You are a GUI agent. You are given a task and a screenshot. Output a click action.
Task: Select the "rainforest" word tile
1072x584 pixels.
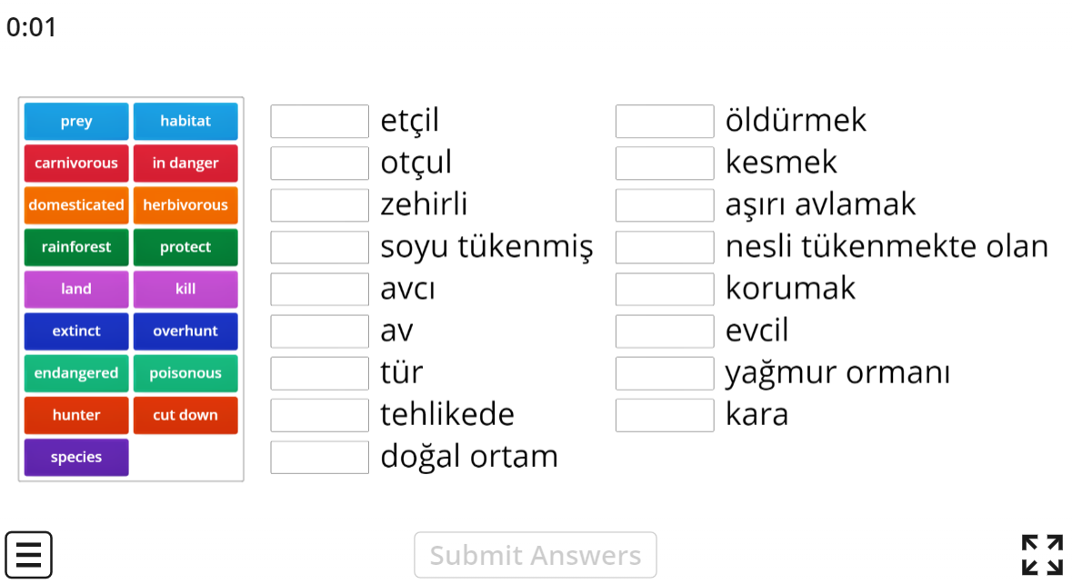click(x=76, y=247)
